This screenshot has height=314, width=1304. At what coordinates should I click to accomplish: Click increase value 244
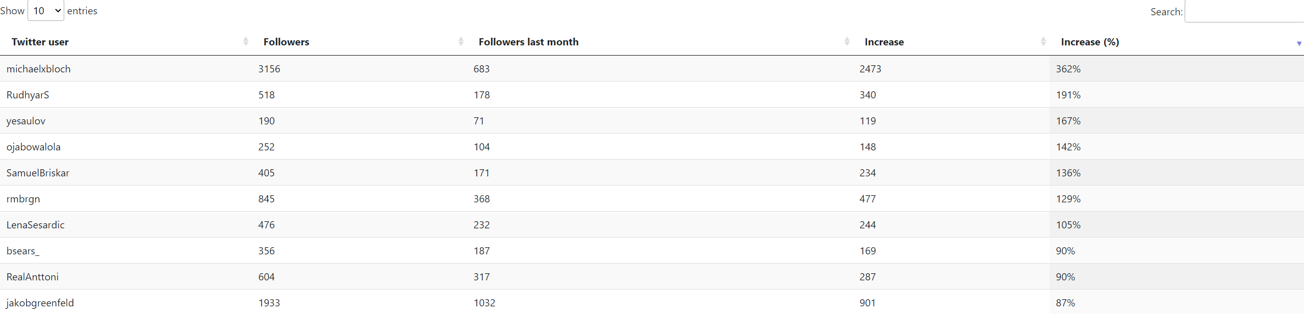[x=867, y=225]
